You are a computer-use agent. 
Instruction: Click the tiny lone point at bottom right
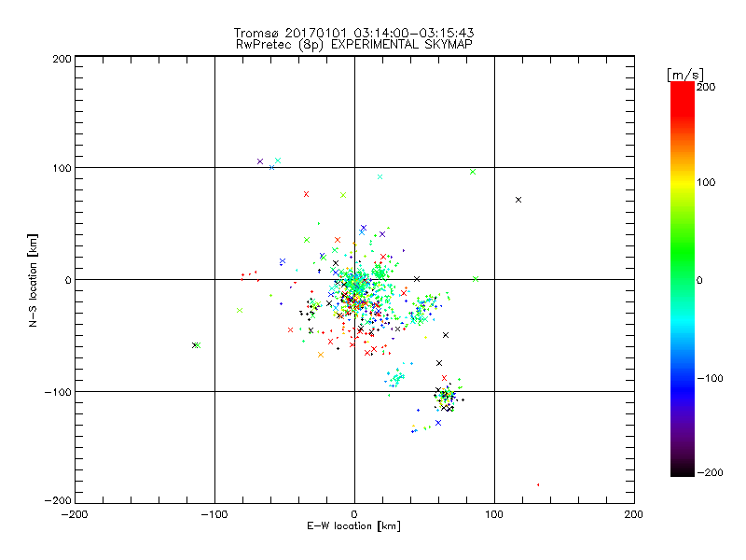[x=538, y=484]
